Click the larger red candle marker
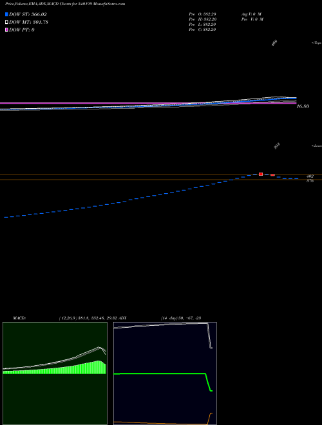 [x=261, y=174]
